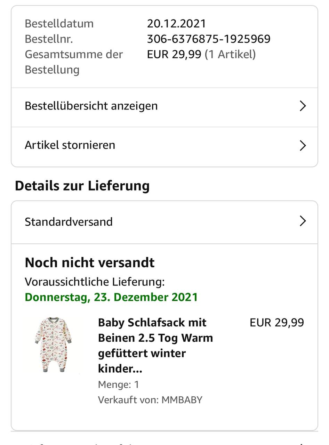Tap the arrow next to Artikel stornieren
Viewport: 329px width, 445px height.
pos(303,145)
